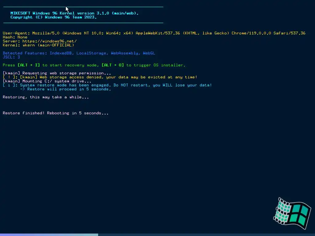Click the '[ALT + I]' recovery mode hint
The width and height of the screenshot is (315, 236).
pyautogui.click(x=29, y=65)
